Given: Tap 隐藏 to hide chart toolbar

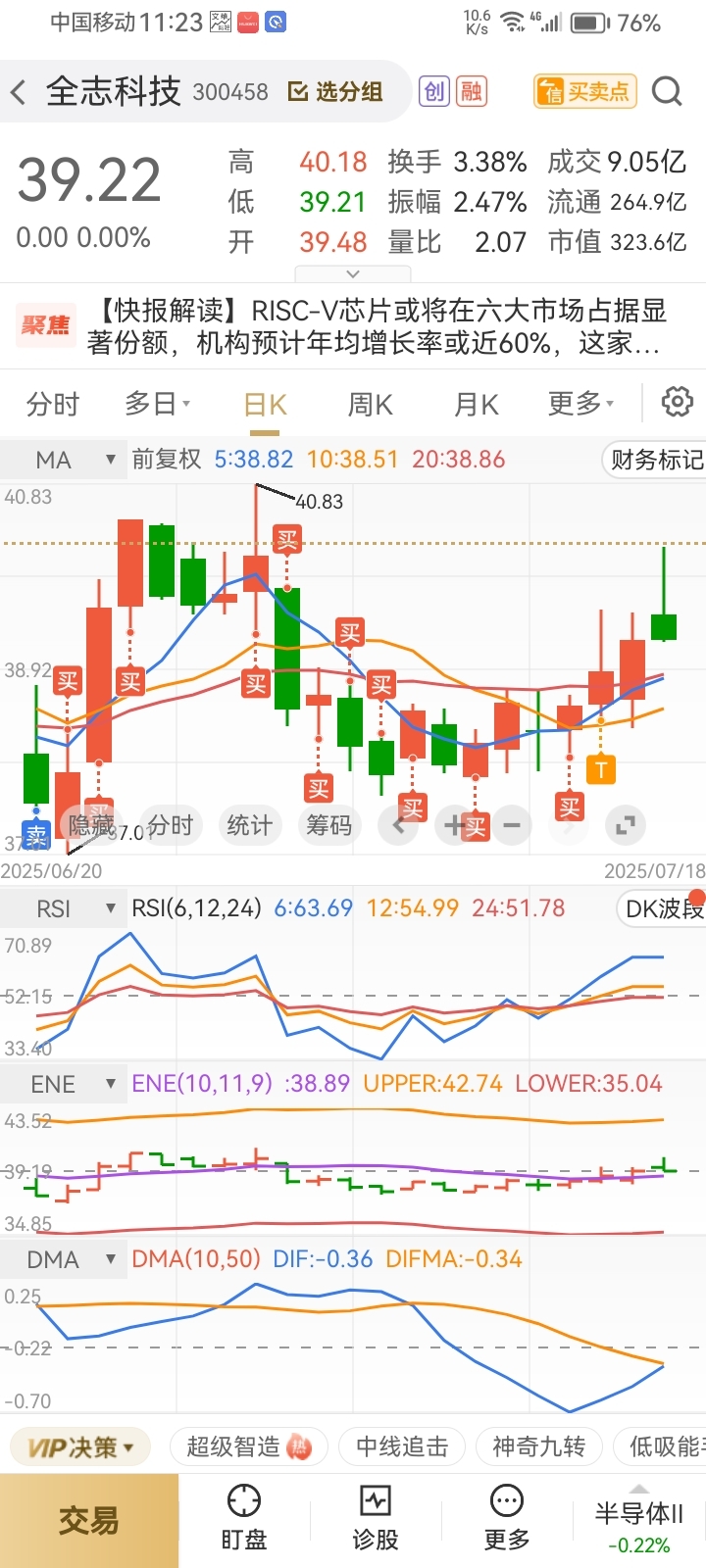Looking at the screenshot, I should tap(91, 826).
